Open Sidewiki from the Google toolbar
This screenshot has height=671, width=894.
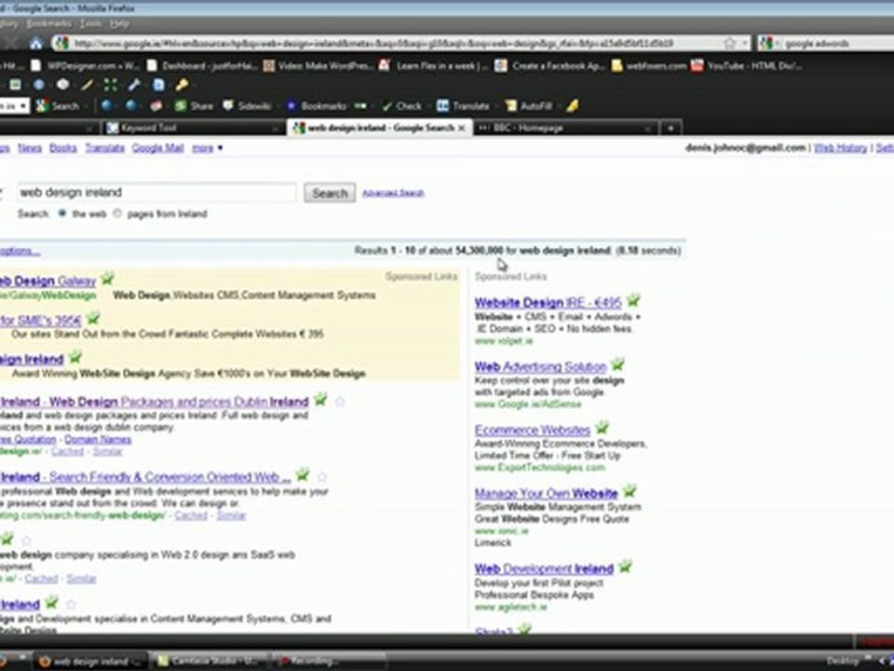[246, 106]
